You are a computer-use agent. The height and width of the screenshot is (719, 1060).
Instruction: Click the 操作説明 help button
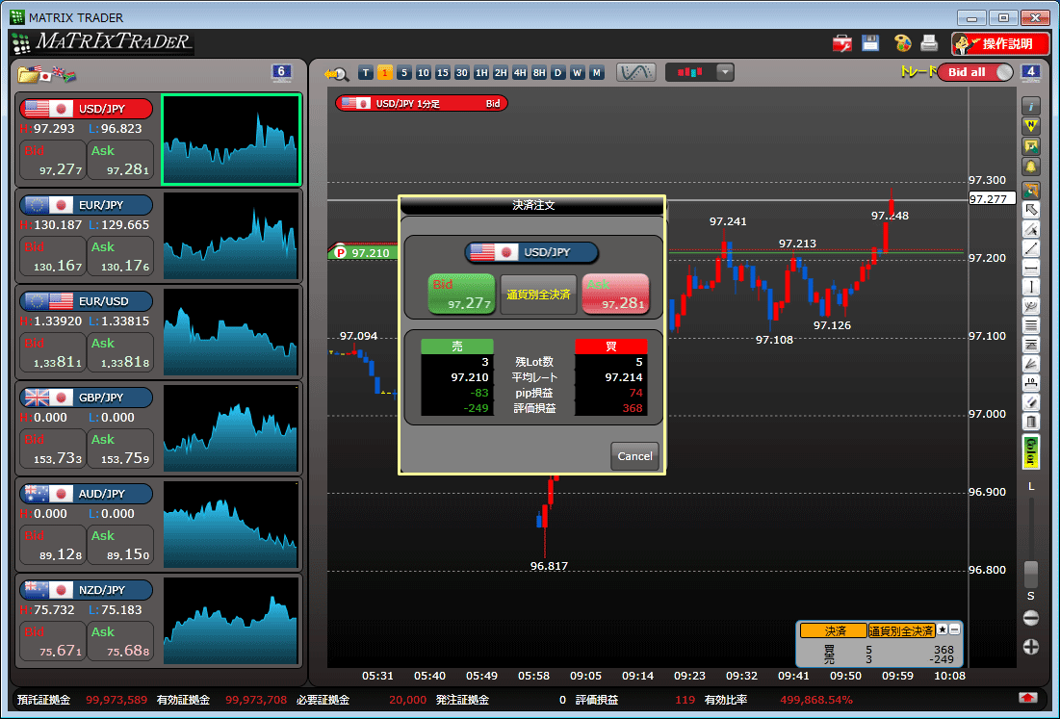pos(1000,44)
